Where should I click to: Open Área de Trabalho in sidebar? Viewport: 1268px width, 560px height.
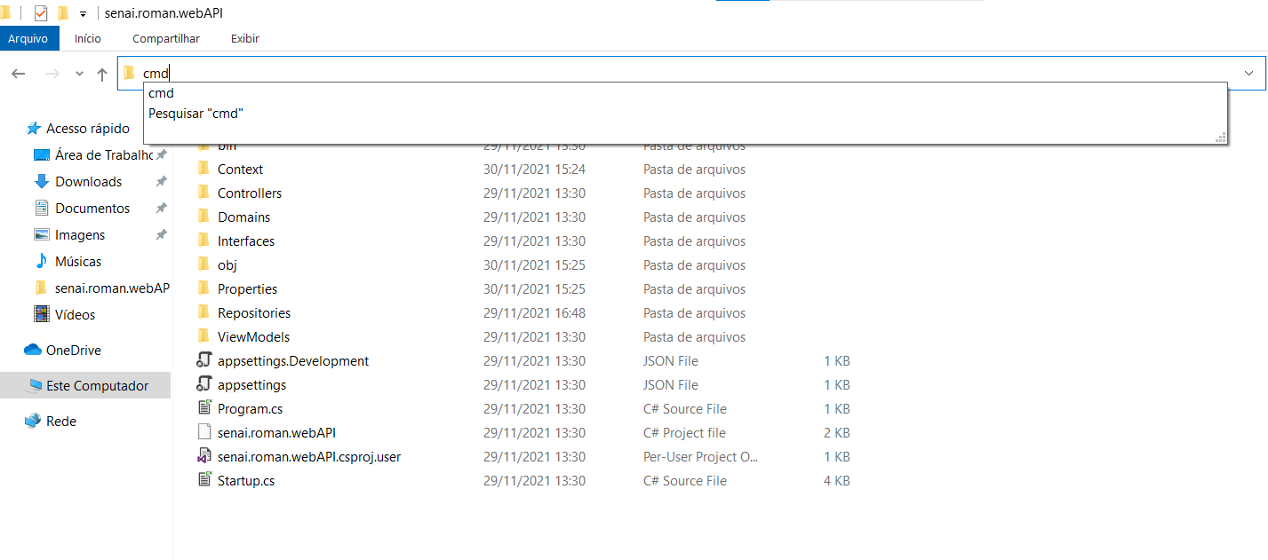pyautogui.click(x=104, y=155)
